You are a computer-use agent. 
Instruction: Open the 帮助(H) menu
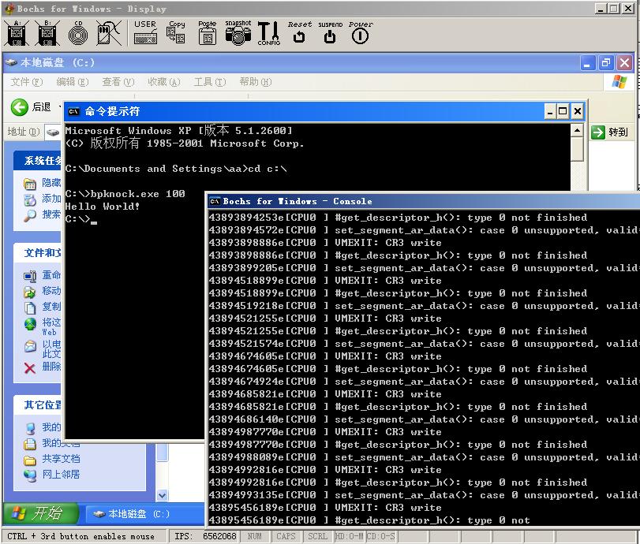(256, 82)
